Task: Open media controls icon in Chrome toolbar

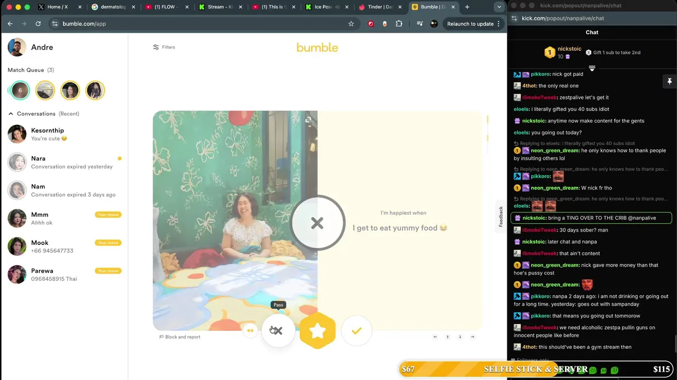Action: click(419, 24)
